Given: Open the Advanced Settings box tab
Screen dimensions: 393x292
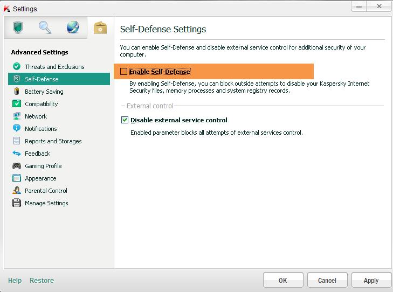Looking at the screenshot, I should (100, 28).
